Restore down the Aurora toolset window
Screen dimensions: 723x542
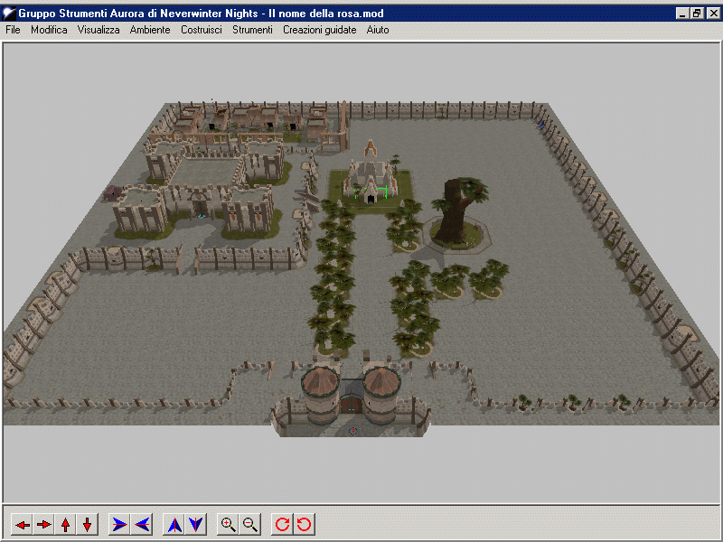click(696, 14)
